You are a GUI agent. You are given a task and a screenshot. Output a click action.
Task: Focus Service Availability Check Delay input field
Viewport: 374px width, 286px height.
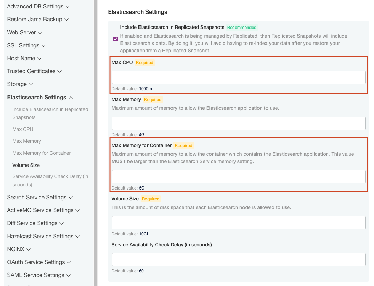click(x=239, y=260)
